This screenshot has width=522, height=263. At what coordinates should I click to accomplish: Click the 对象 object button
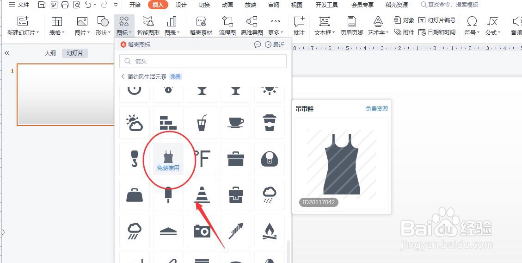tap(404, 20)
